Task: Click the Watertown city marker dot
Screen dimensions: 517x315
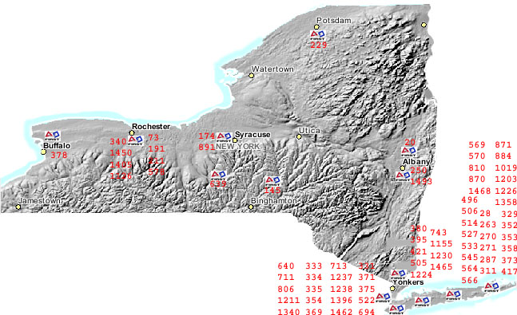Action: click(251, 76)
